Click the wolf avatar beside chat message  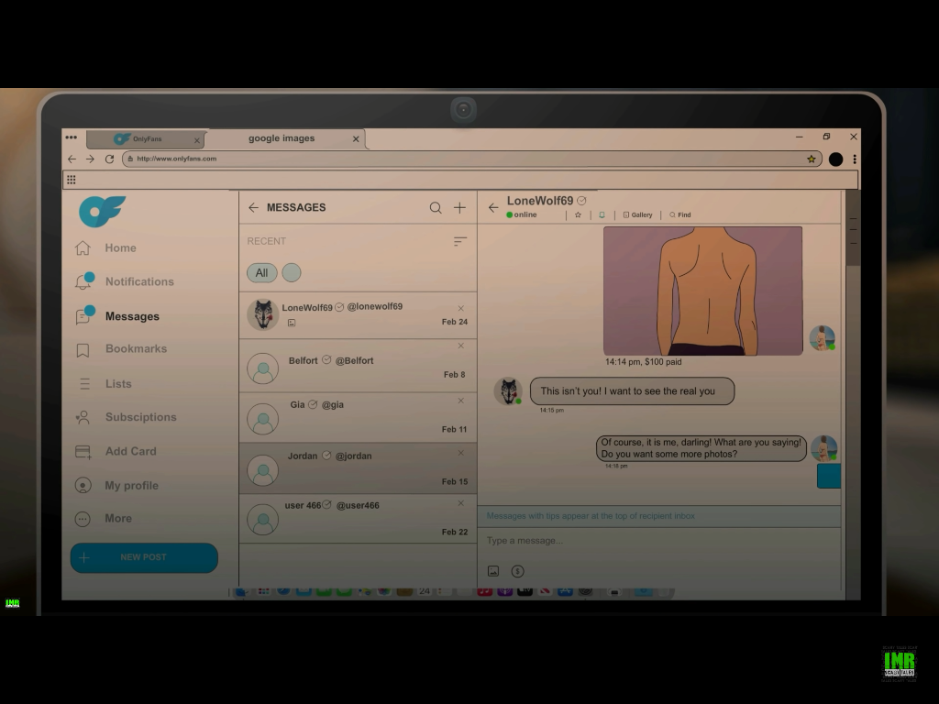(x=508, y=391)
